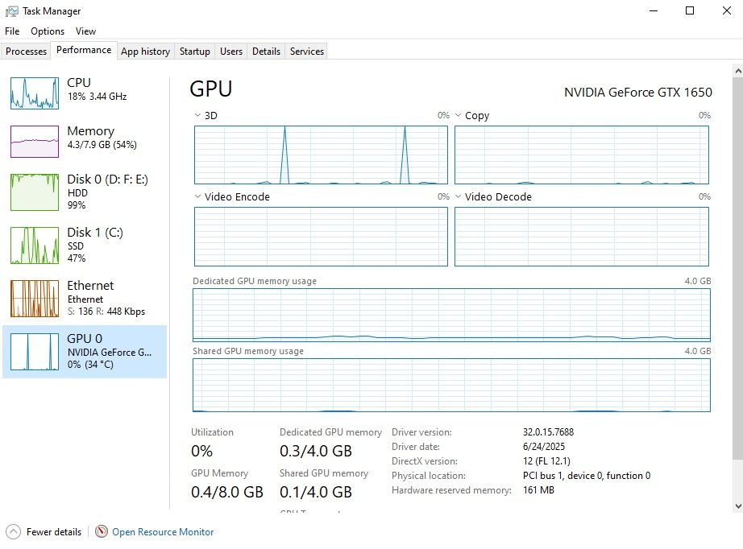Click the driver version '32.0.15.7688' value
The image size is (743, 549).
tap(548, 432)
